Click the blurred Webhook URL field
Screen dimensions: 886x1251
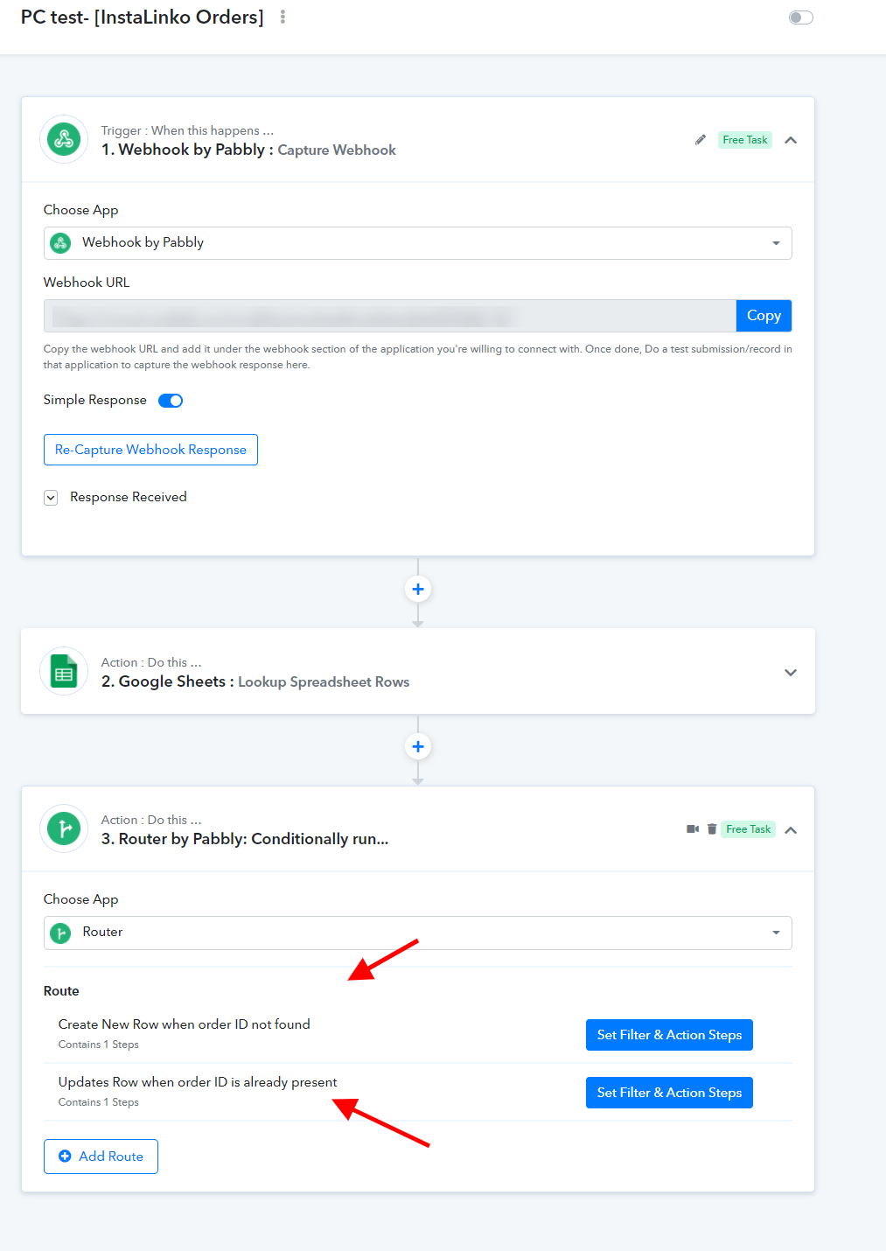coord(390,316)
